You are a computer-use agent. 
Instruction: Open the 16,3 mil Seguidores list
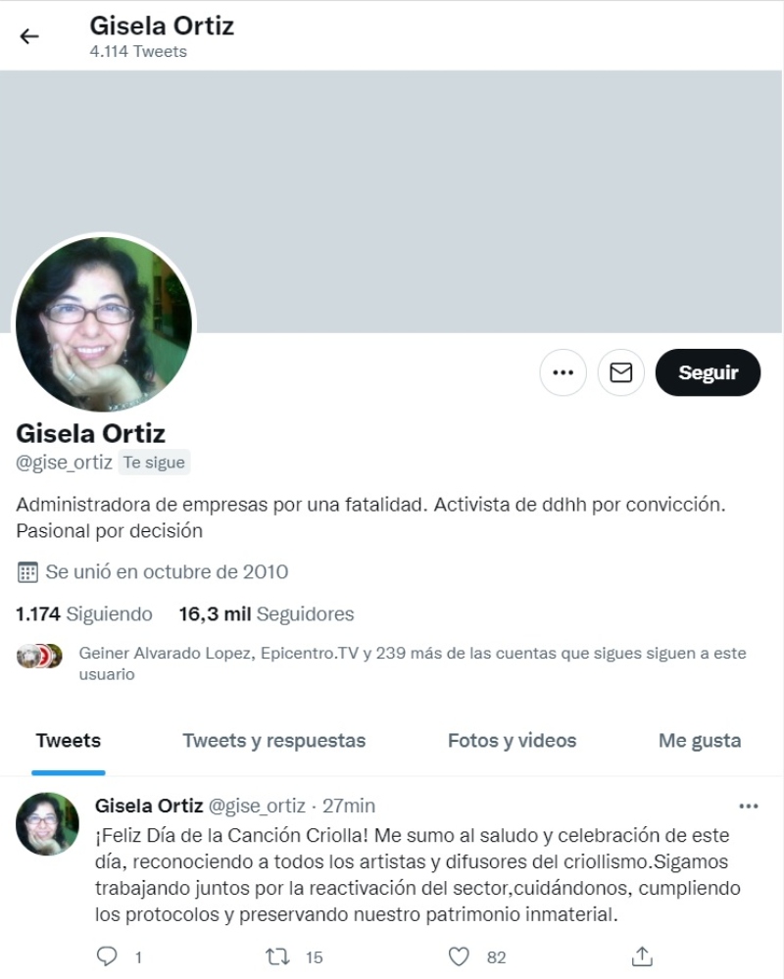(x=267, y=614)
